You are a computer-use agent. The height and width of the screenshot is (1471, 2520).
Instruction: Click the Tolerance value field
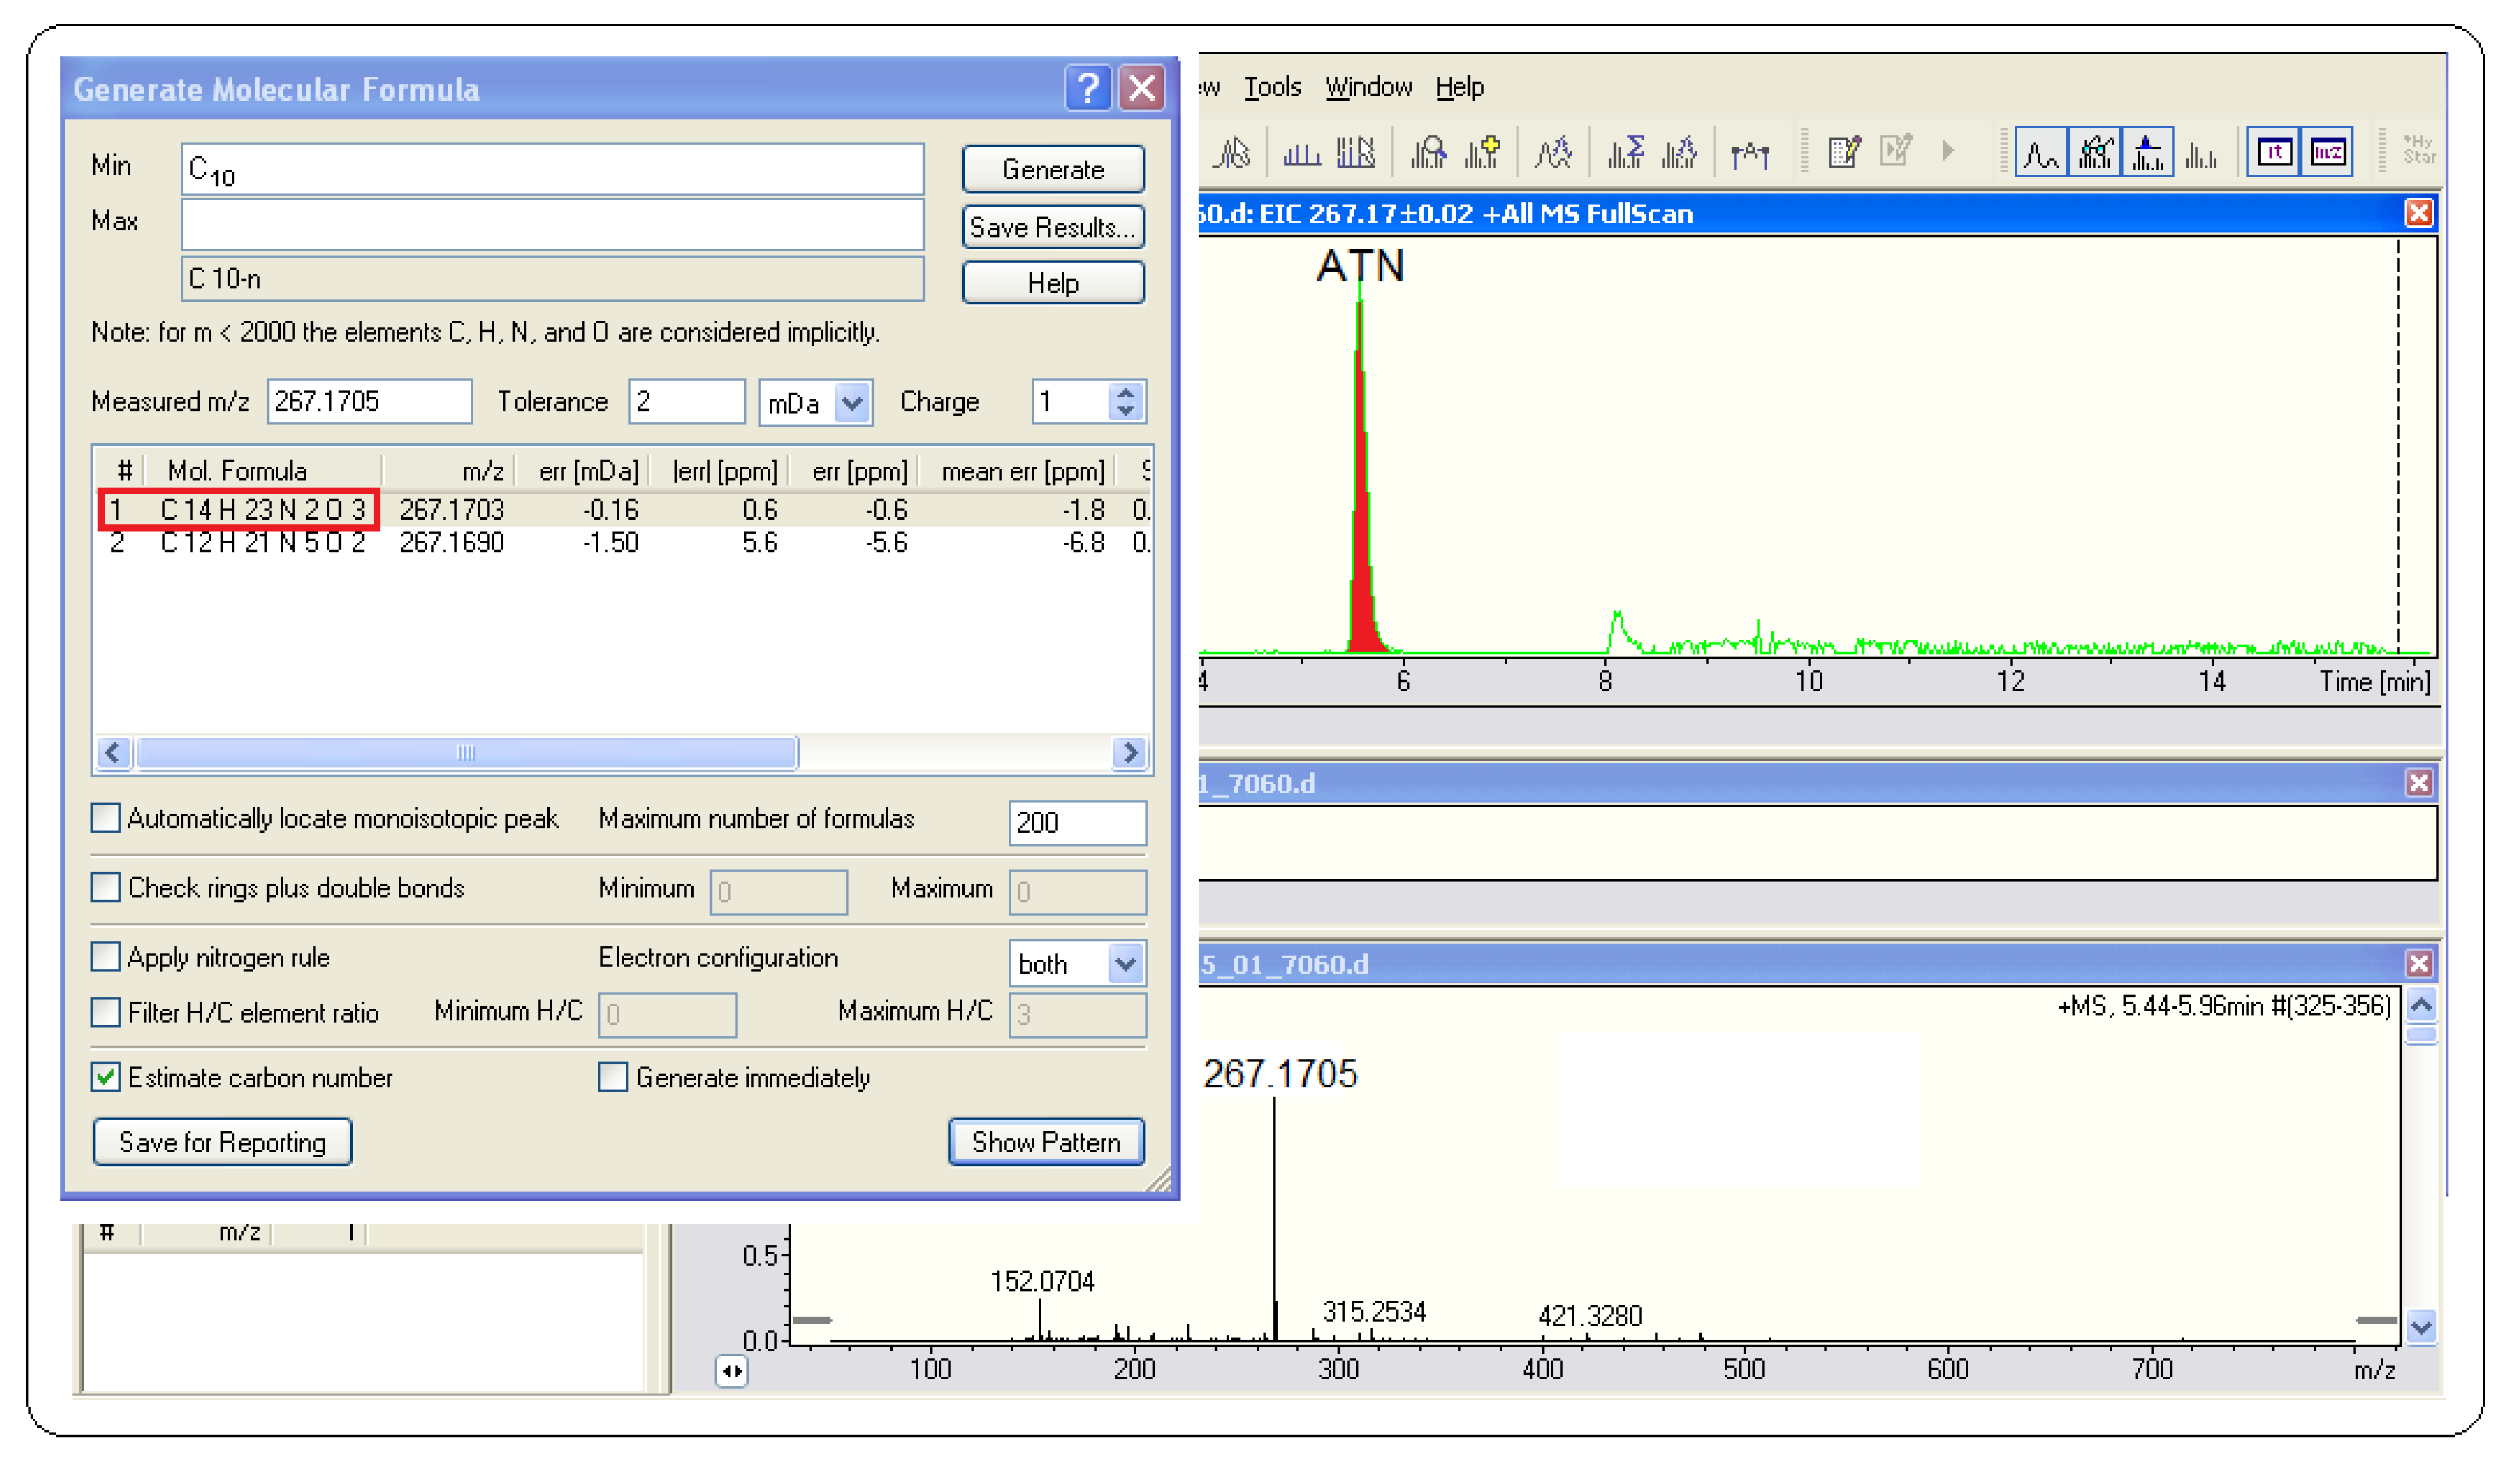(x=687, y=401)
